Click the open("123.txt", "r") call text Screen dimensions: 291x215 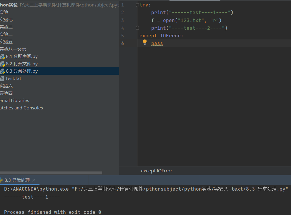(x=192, y=20)
